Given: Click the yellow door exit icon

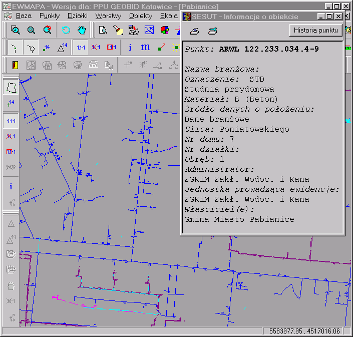Looking at the screenshot, I should pos(15,65).
